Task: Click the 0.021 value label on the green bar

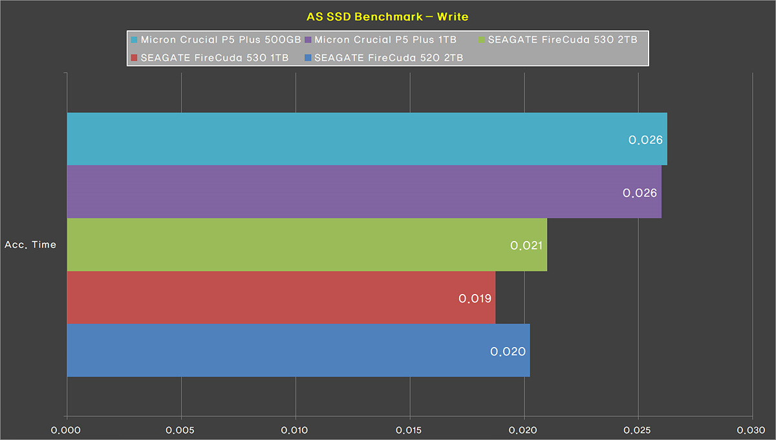Action: tap(526, 246)
